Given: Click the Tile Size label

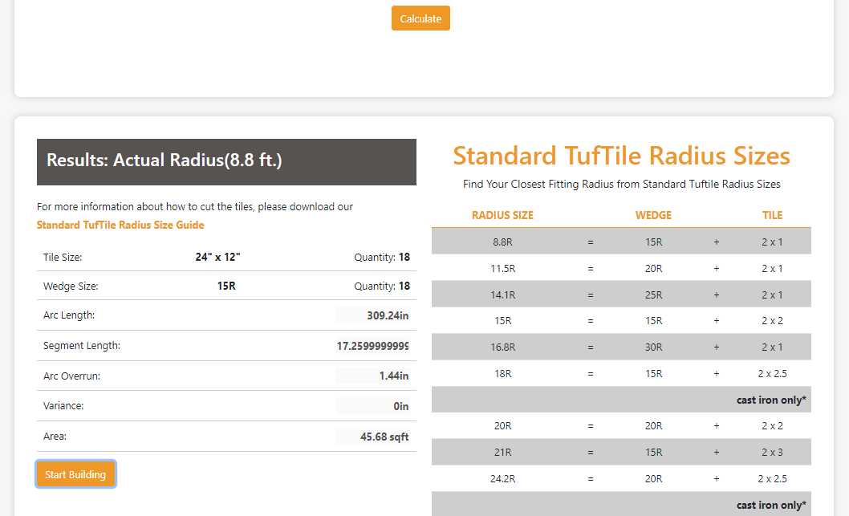Looking at the screenshot, I should (x=63, y=257).
